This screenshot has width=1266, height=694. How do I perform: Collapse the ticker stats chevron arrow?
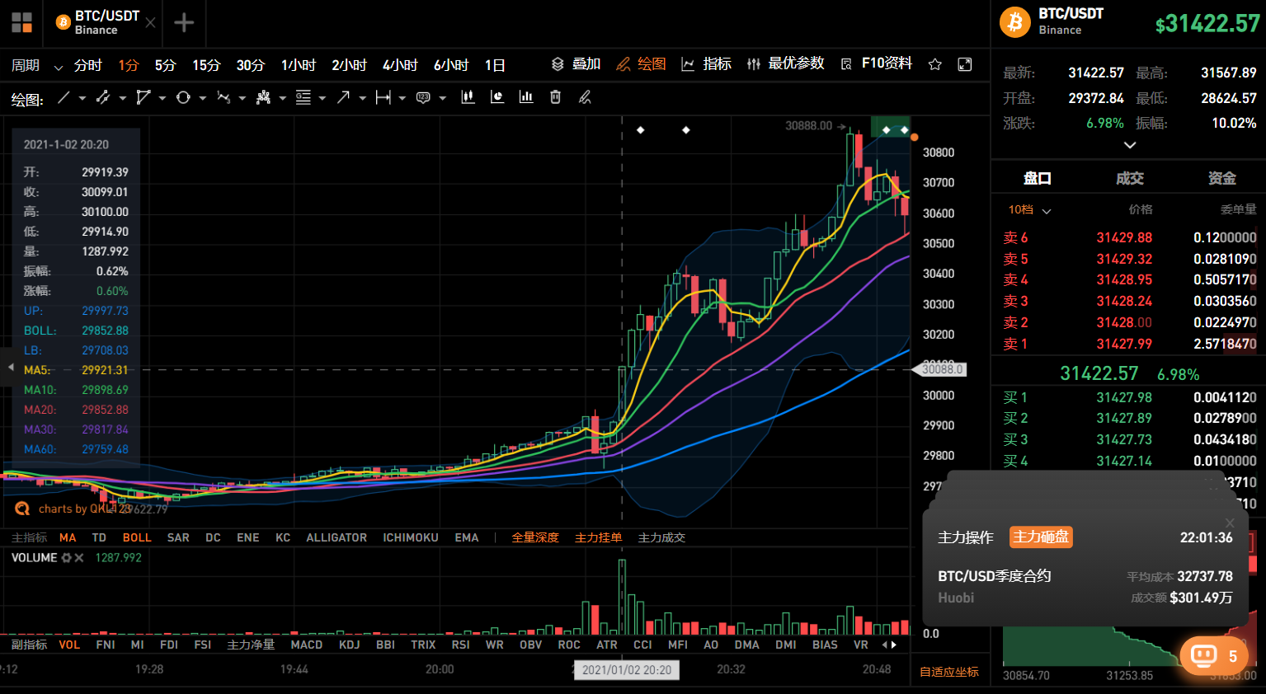click(x=1130, y=145)
